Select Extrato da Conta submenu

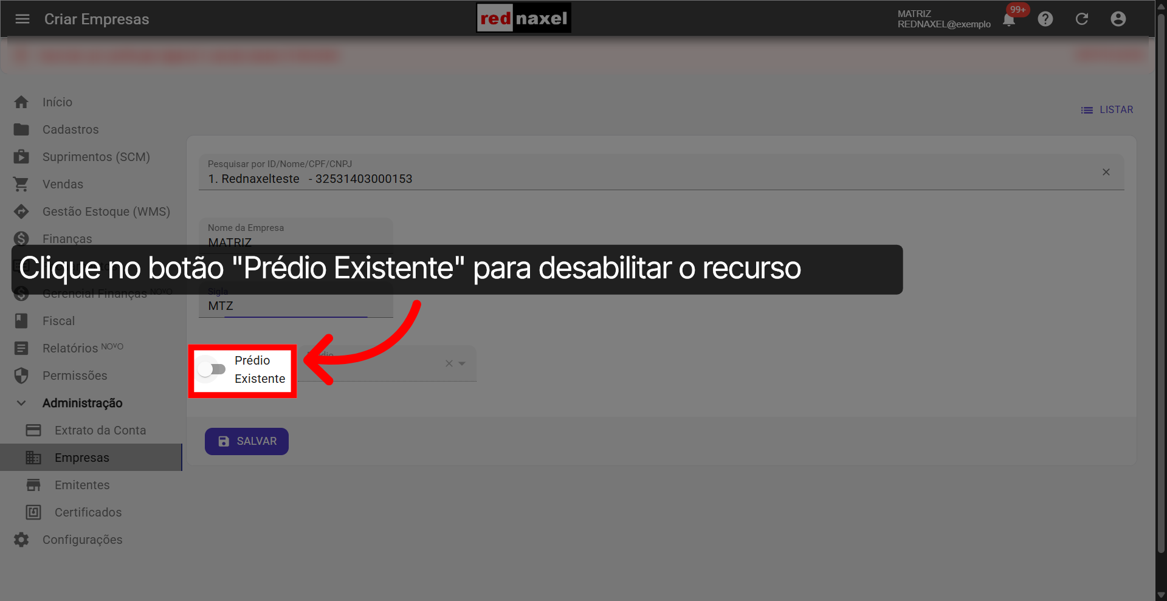pyautogui.click(x=100, y=430)
